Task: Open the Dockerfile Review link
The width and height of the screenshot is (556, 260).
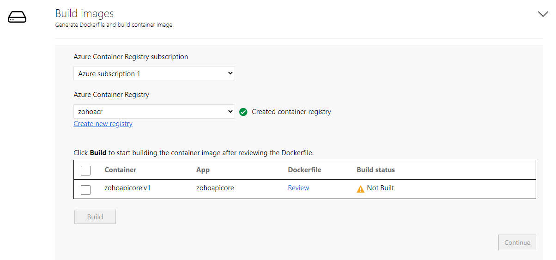Action: [x=298, y=188]
